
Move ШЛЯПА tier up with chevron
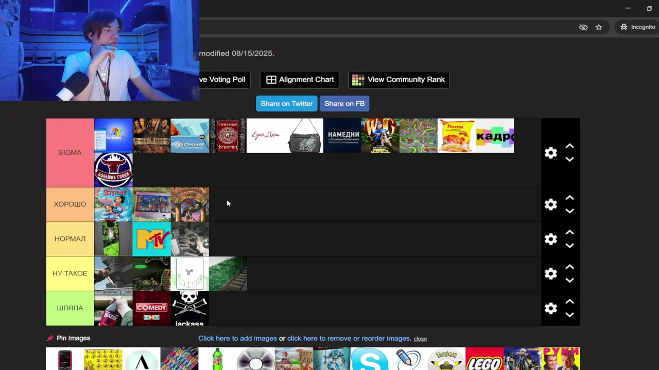coord(569,302)
